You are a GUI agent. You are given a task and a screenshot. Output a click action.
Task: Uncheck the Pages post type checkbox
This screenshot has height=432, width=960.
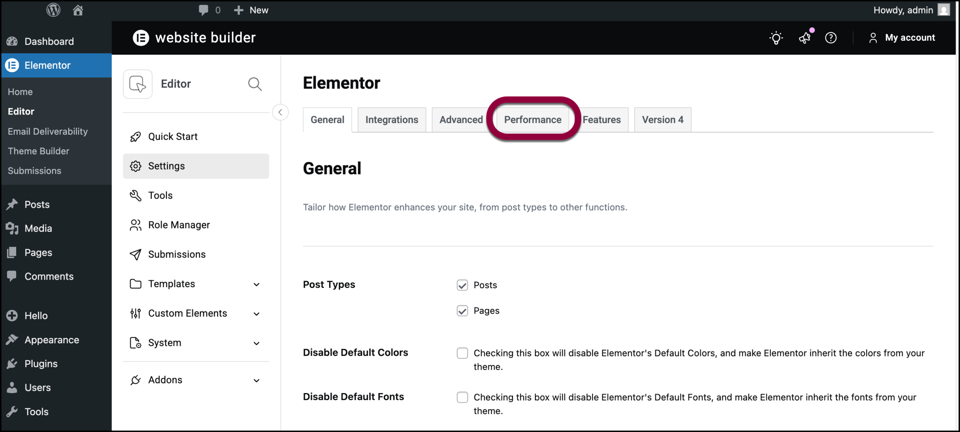[462, 311]
